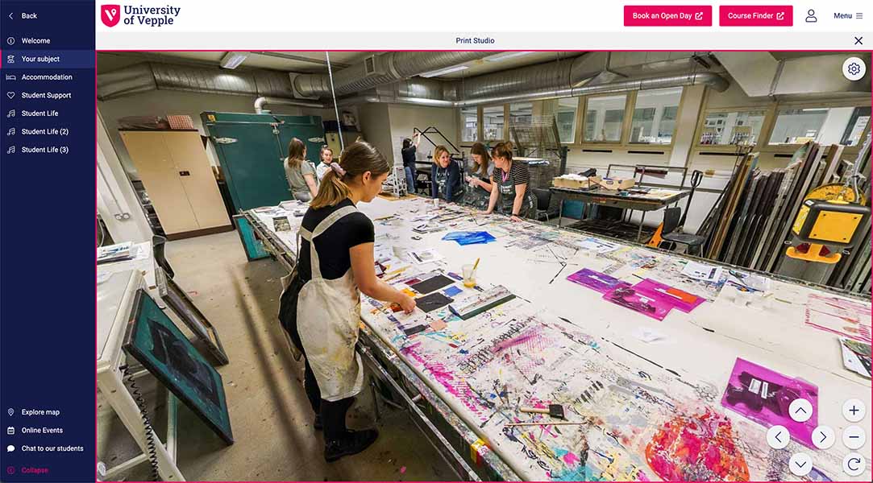Open the Course Finder link
This screenshot has width=873, height=483.
[x=755, y=15]
